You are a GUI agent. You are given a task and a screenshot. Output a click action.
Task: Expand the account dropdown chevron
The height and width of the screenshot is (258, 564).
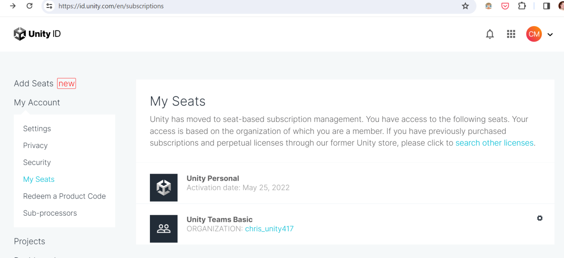point(550,35)
